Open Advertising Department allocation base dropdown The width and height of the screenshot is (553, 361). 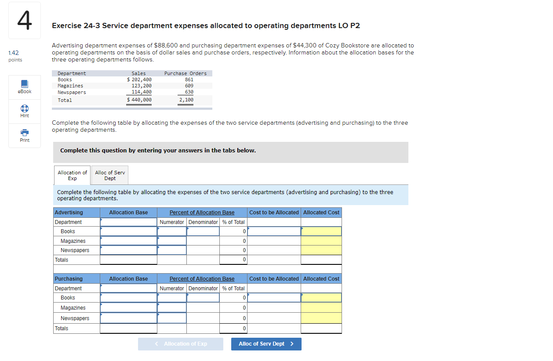(x=128, y=222)
